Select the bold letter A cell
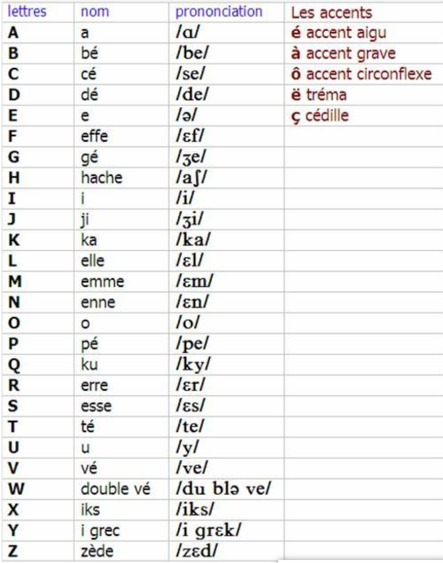Screen dimensions: 443x563 [x=13, y=33]
